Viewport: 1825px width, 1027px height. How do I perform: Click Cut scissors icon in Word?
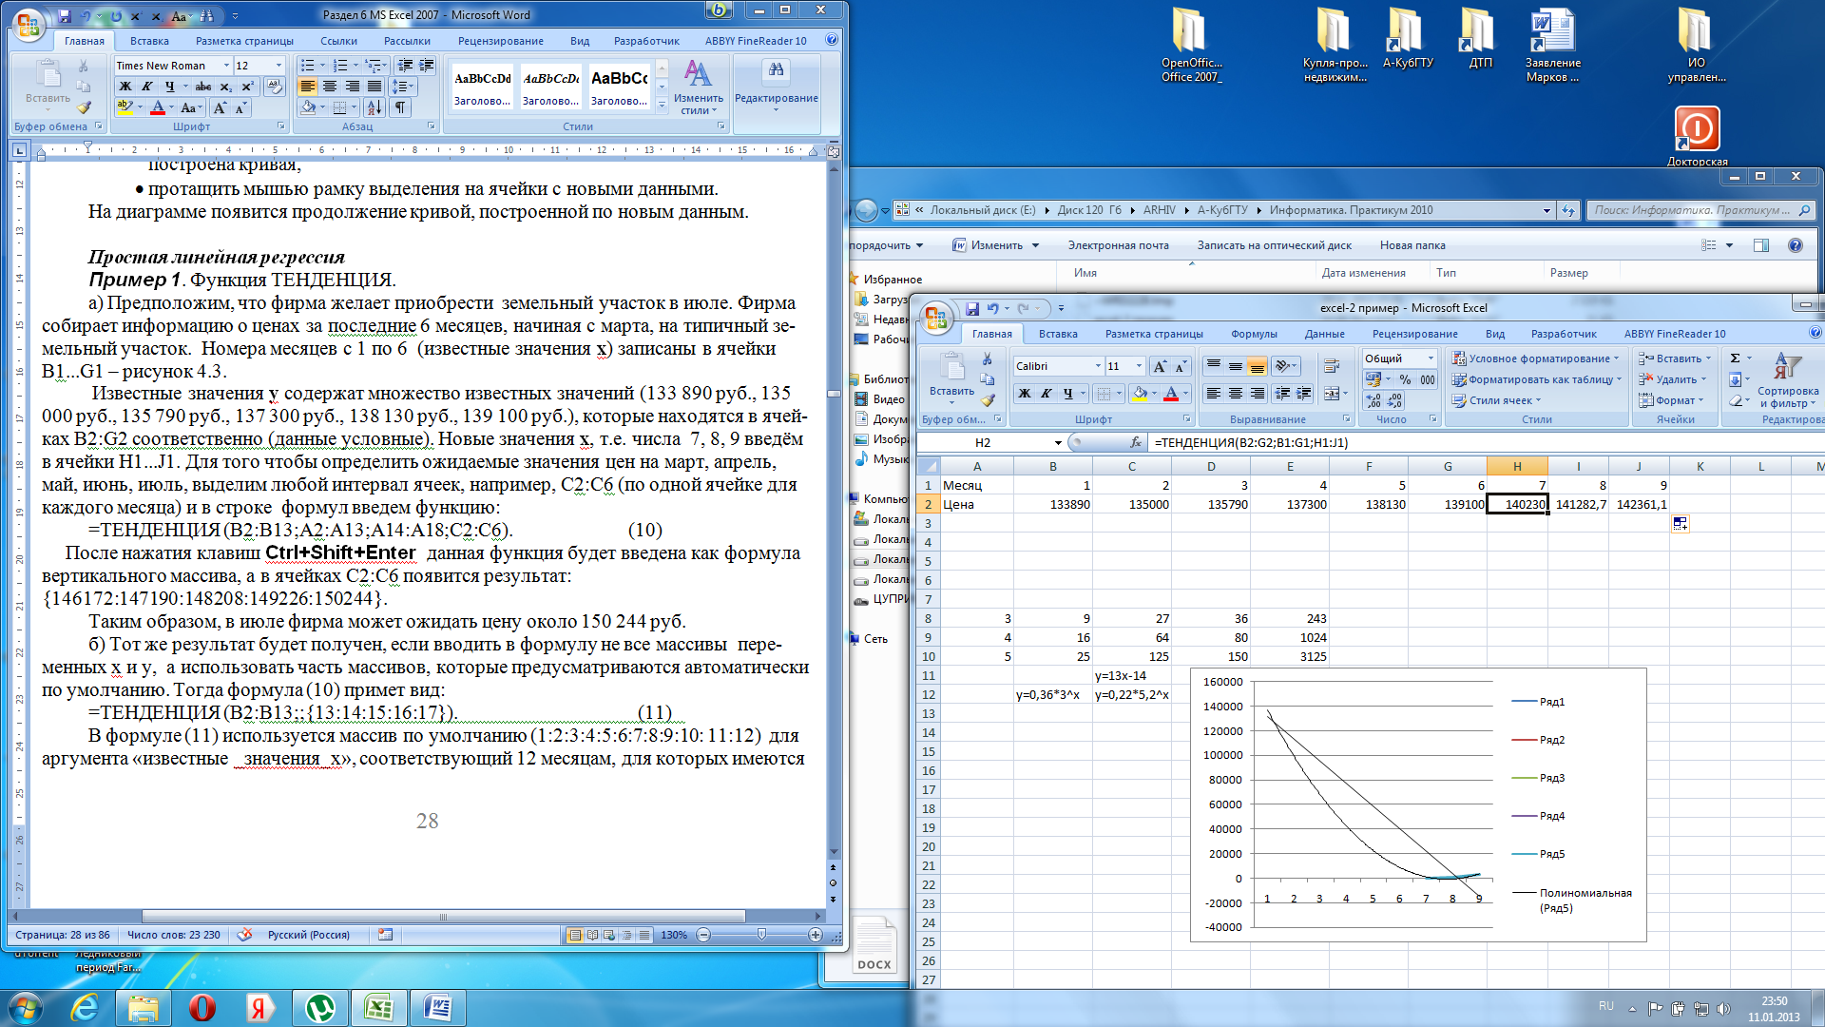tap(84, 66)
